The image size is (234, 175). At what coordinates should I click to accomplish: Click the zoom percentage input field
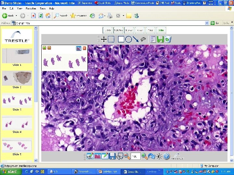(x=136, y=156)
